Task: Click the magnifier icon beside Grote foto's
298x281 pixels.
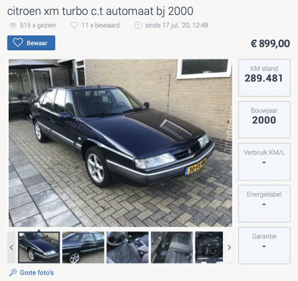Action: tap(13, 272)
